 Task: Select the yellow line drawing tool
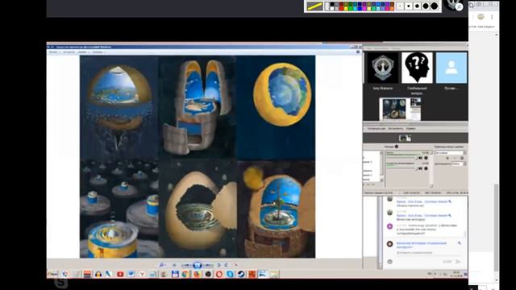pos(315,6)
